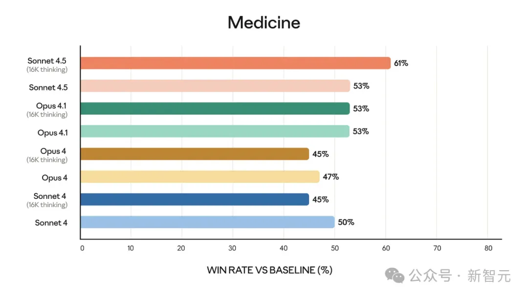Click the WeChat logo icon in watermark
The height and width of the screenshot is (297, 528).
395,276
